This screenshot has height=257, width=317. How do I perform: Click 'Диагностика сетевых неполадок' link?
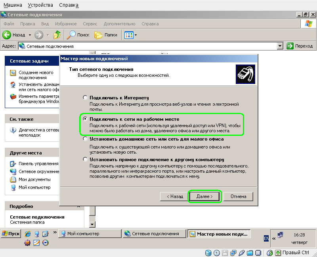39,133
